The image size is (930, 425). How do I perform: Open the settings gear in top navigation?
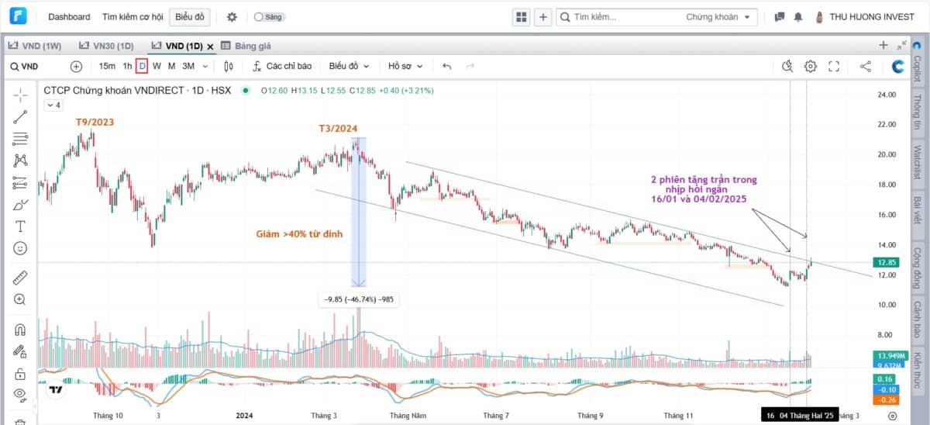232,16
